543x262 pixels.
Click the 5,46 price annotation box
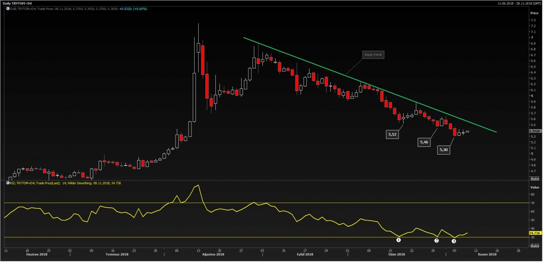(424, 142)
